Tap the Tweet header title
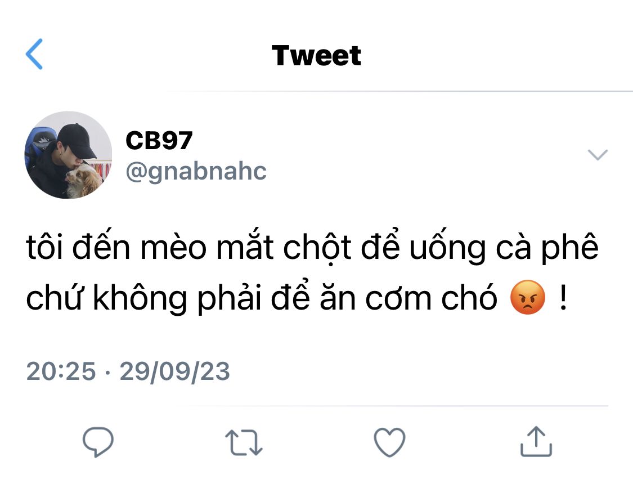The height and width of the screenshot is (479, 633). click(x=316, y=55)
